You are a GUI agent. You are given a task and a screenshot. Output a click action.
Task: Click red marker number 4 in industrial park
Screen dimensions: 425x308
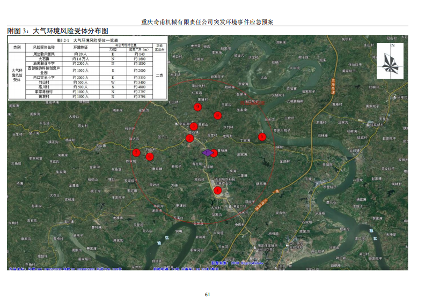[217, 190]
